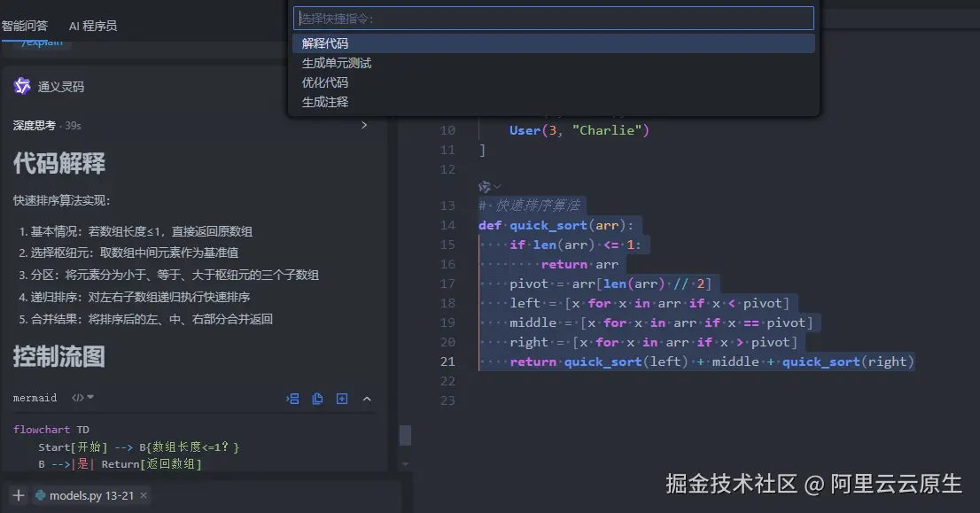The width and height of the screenshot is (980, 513).
Task: Click the chat panel scrollbar thumb
Action: pos(406,435)
